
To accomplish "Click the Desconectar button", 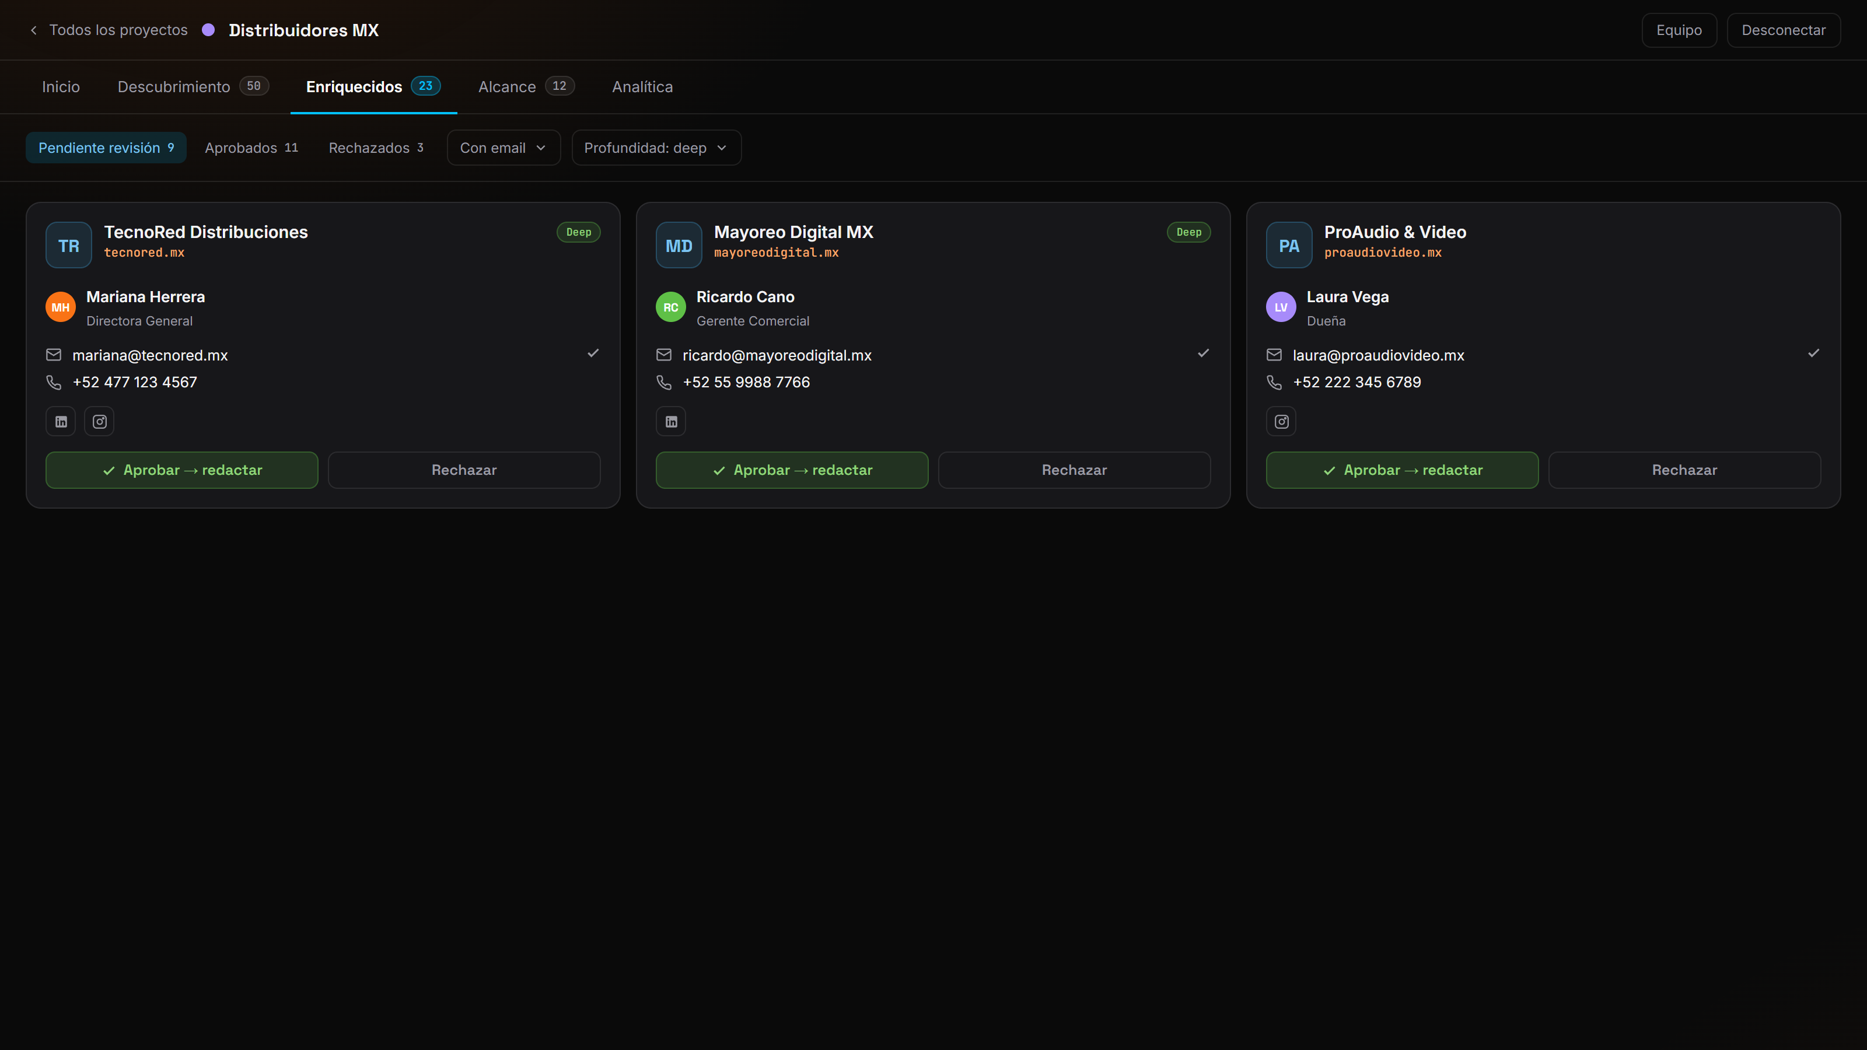I will 1784,30.
